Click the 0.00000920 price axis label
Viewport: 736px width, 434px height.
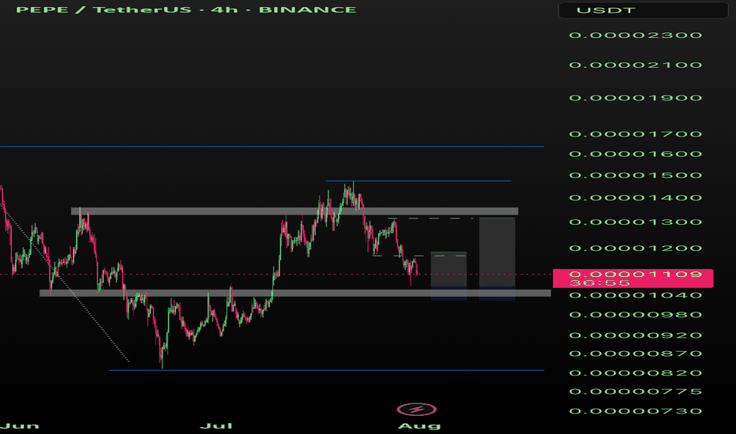coord(636,335)
